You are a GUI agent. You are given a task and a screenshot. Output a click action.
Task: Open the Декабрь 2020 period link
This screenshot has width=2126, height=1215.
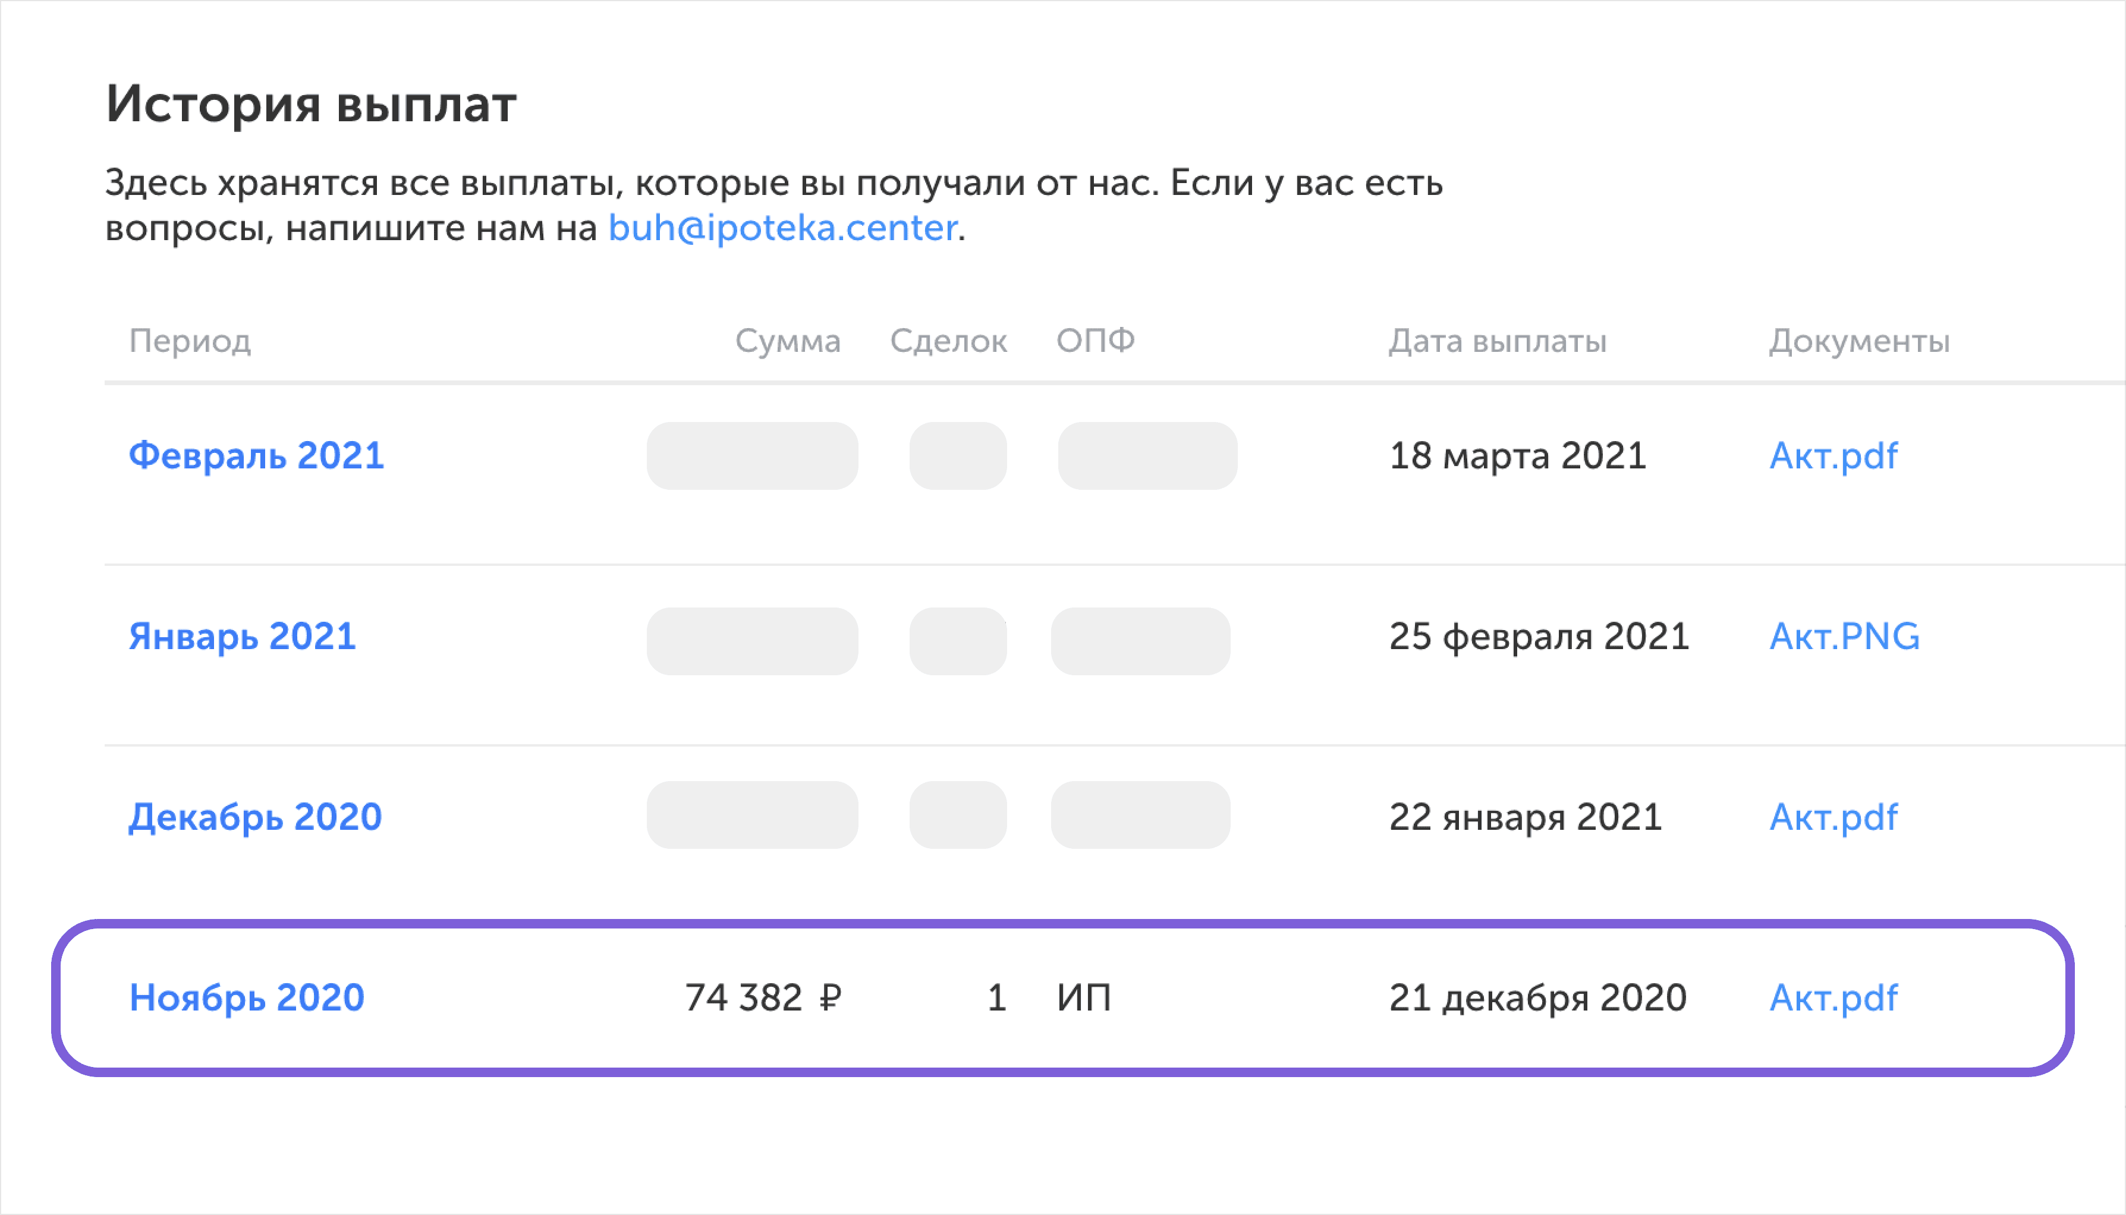(255, 818)
